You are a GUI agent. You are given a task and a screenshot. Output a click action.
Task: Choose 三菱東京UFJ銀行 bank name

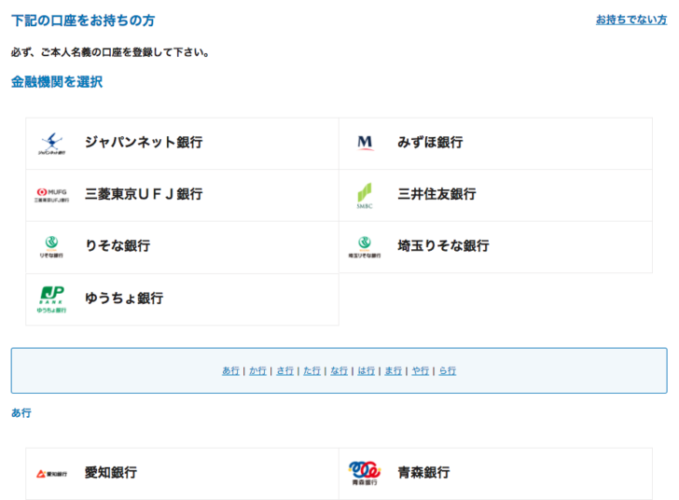coord(144,194)
